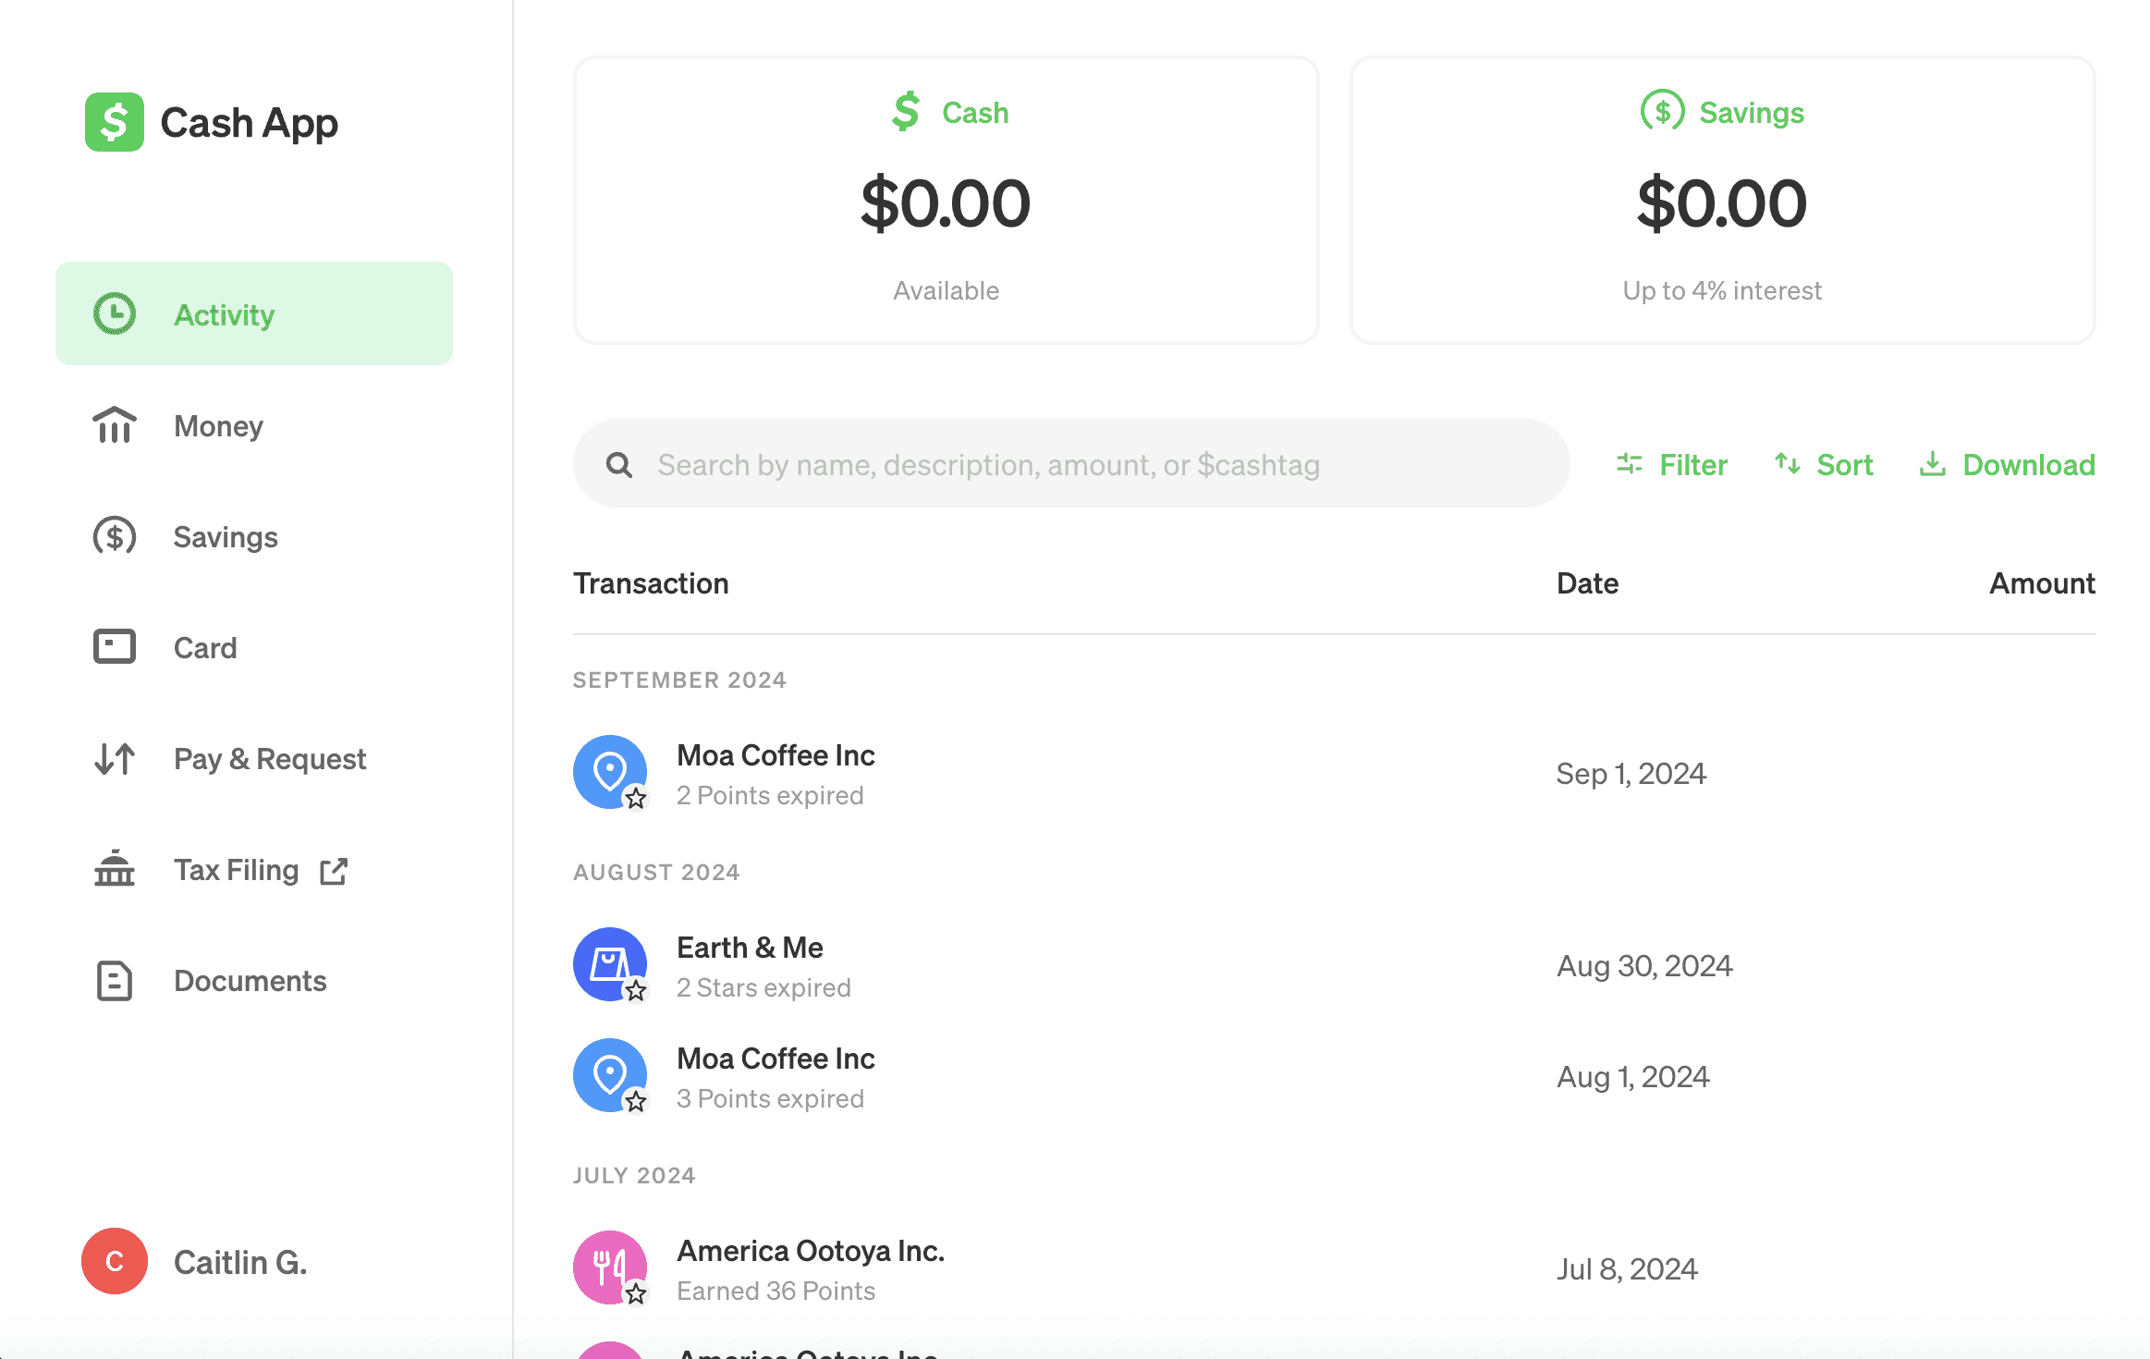Open the Cash balance card
2150x1359 pixels.
click(946, 201)
